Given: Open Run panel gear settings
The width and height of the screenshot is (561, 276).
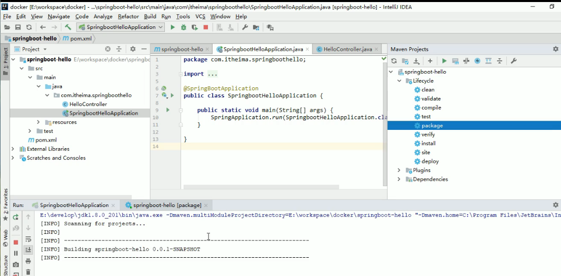Looking at the screenshot, I should 555,205.
